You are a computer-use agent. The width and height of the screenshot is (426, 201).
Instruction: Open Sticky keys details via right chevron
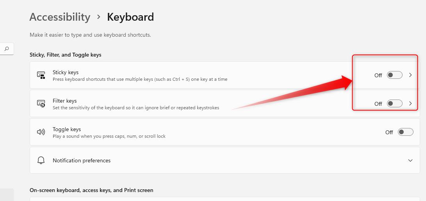pyautogui.click(x=410, y=75)
